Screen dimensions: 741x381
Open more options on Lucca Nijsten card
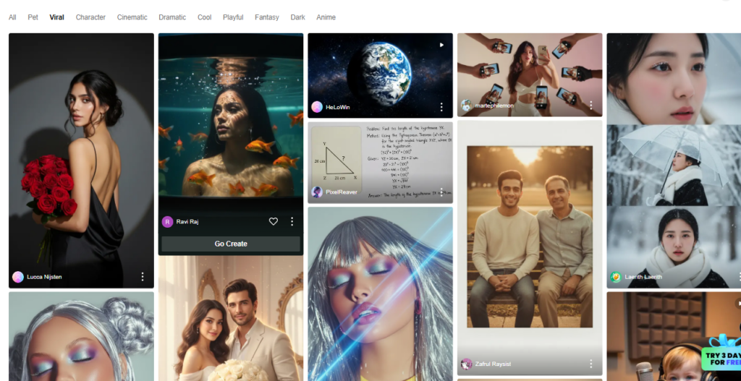coord(143,277)
